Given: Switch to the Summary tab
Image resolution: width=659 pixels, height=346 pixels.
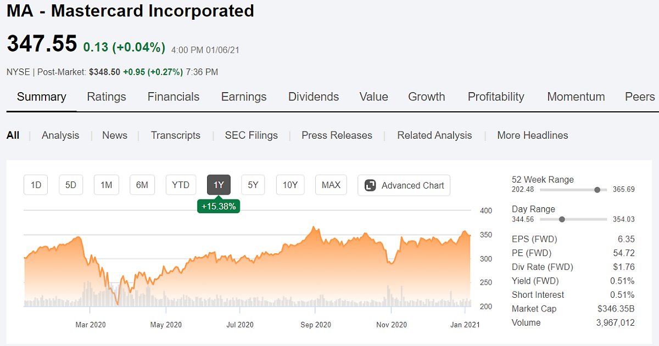Looking at the screenshot, I should tap(42, 97).
